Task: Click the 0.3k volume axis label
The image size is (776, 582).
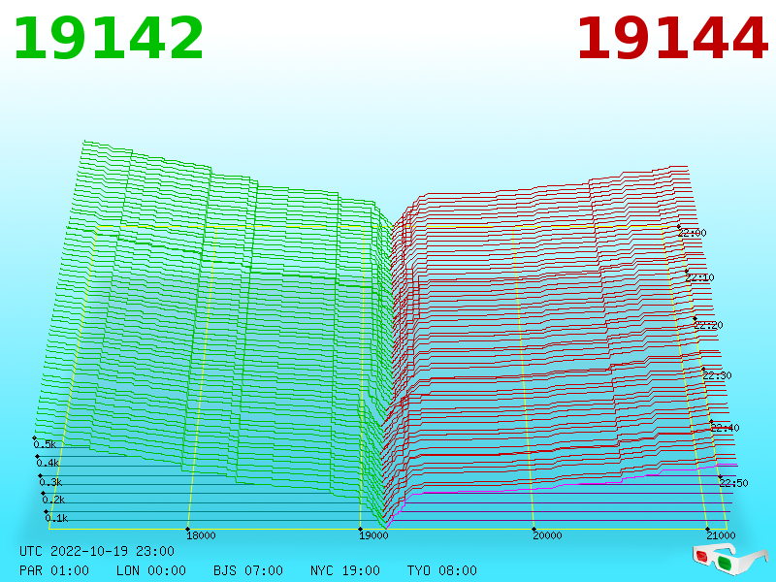Action: point(50,482)
